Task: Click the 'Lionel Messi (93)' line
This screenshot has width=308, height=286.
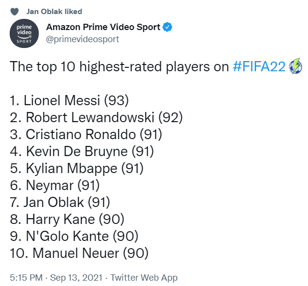Action: (69, 100)
